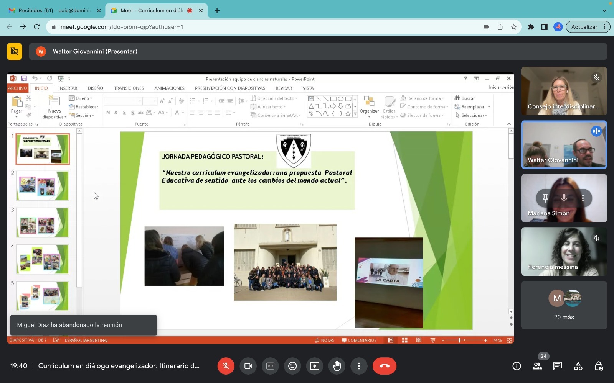
Task: Toggle bold (N) formatting
Action: [x=108, y=113]
